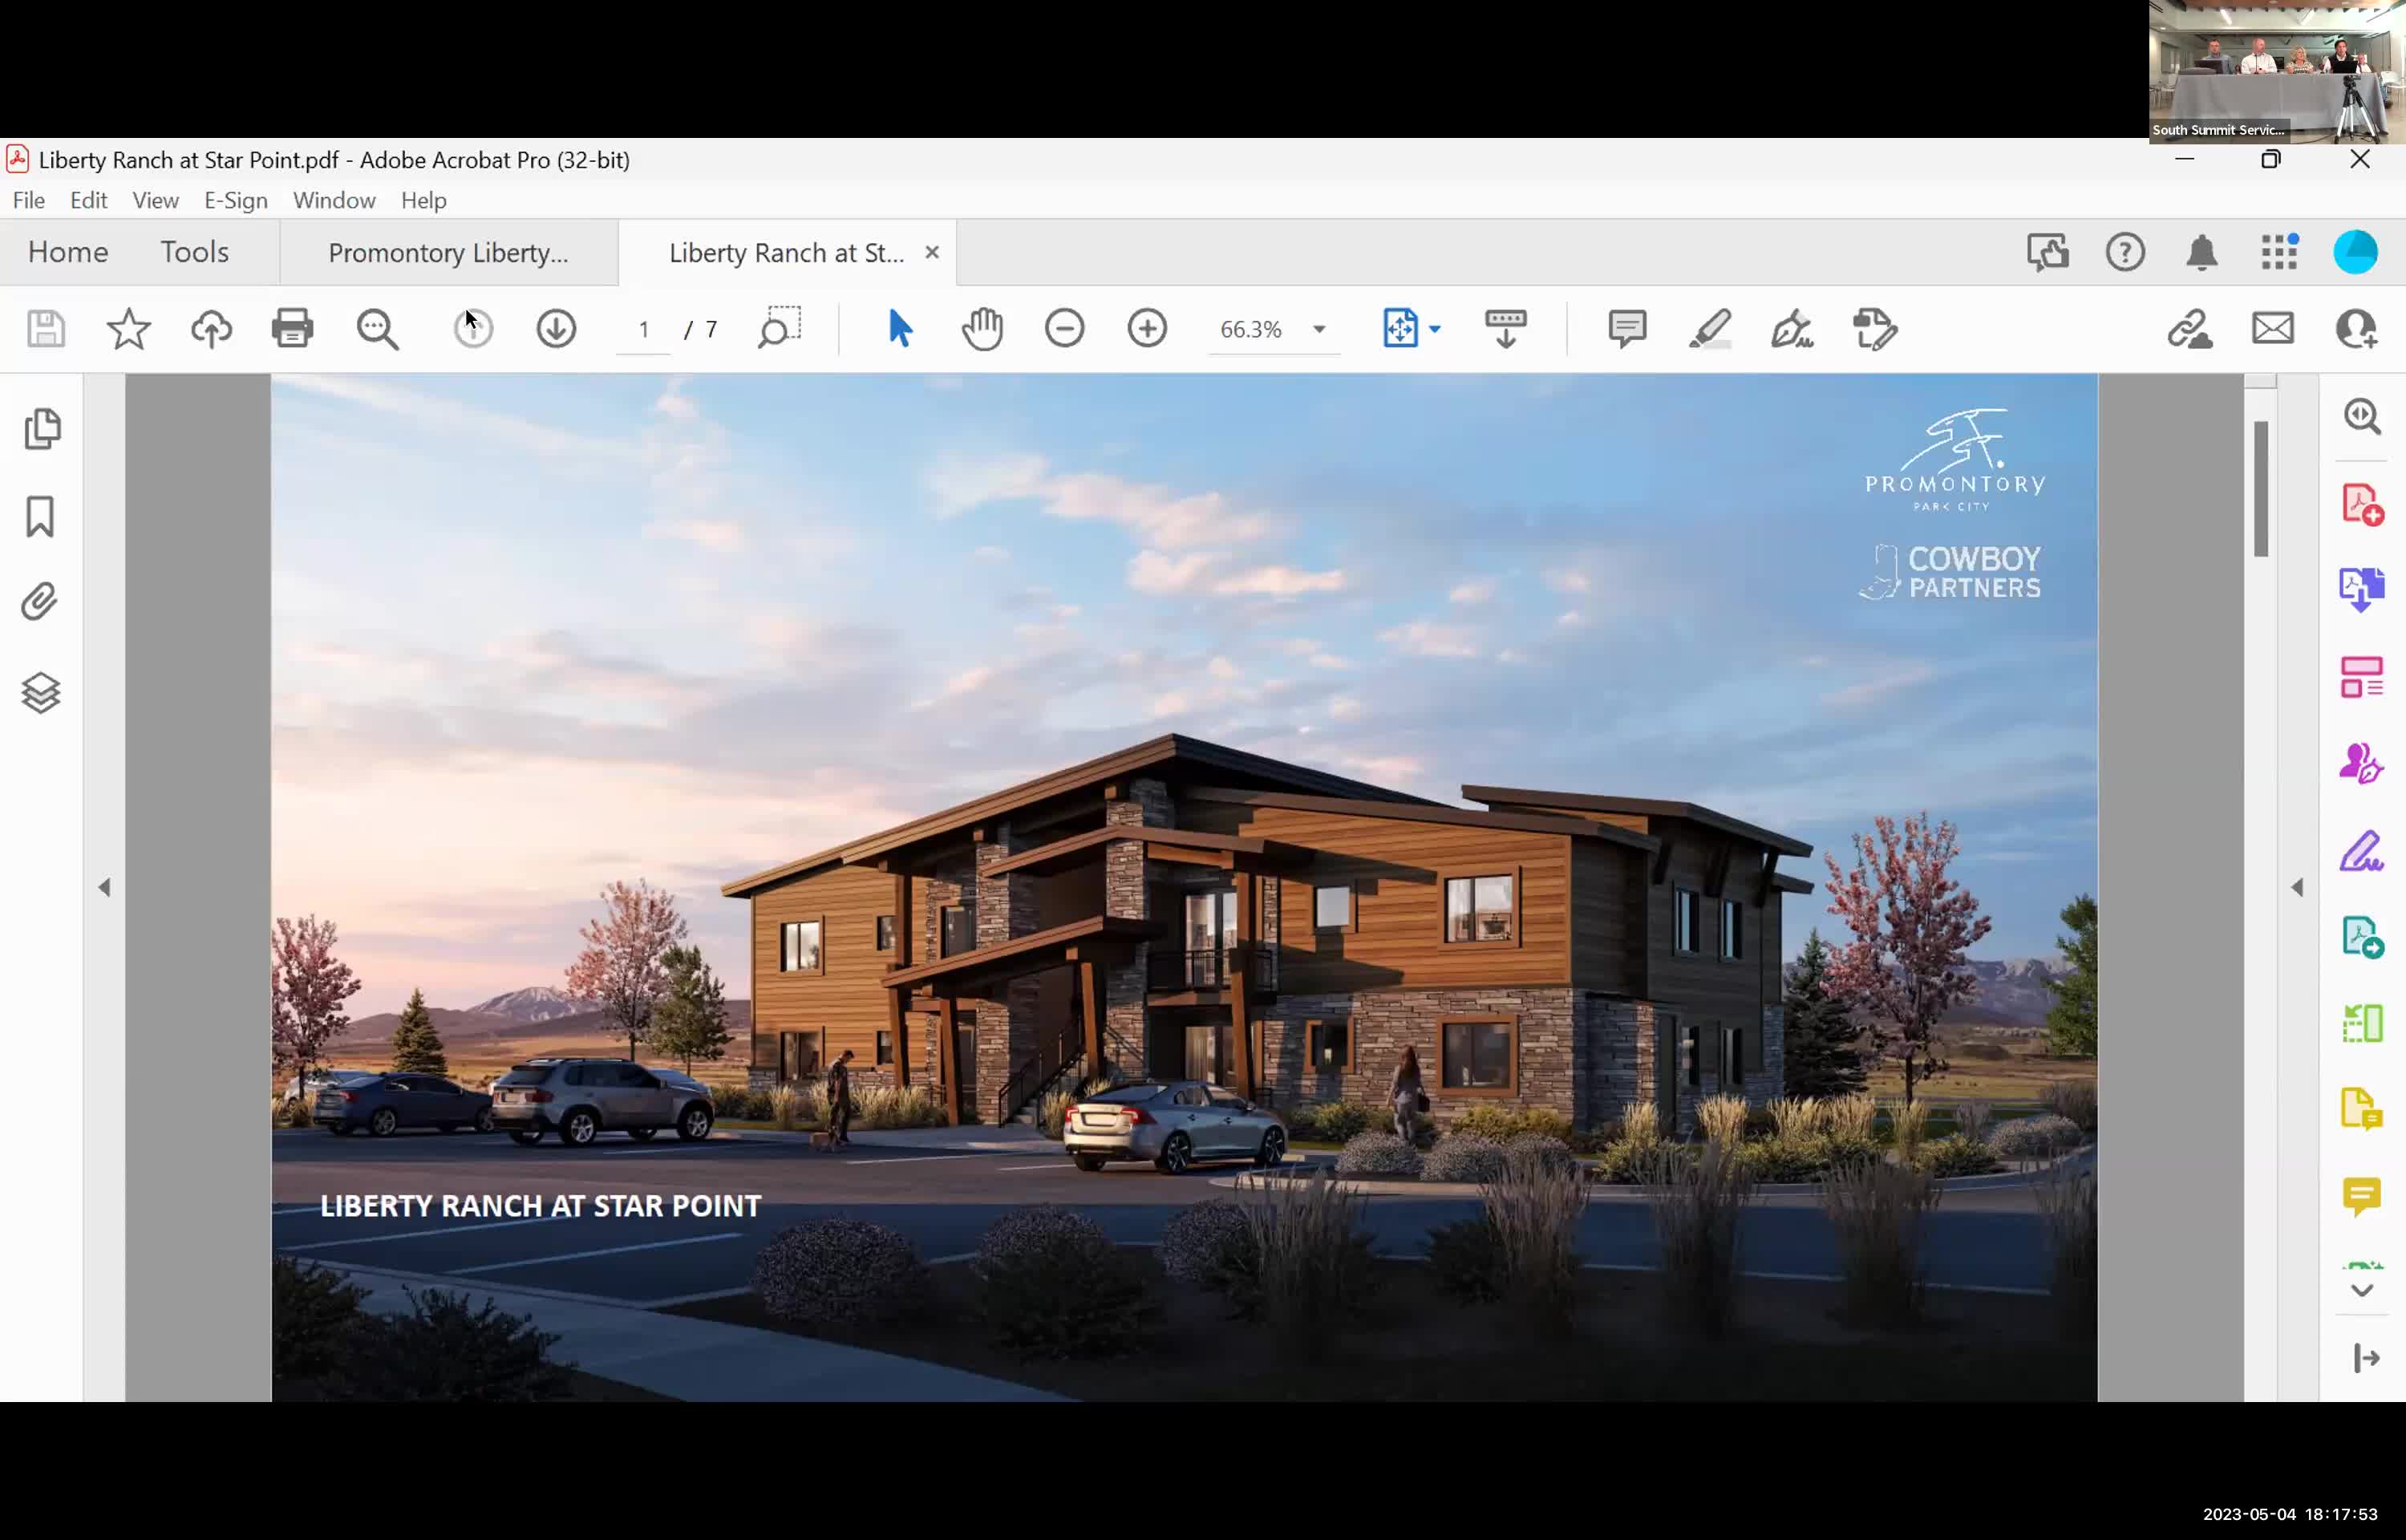2406x1540 pixels.
Task: Open the E-Sign menu
Action: click(x=235, y=200)
